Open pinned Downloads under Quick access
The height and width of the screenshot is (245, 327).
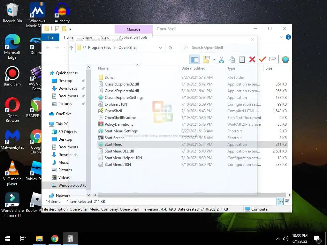click(68, 88)
